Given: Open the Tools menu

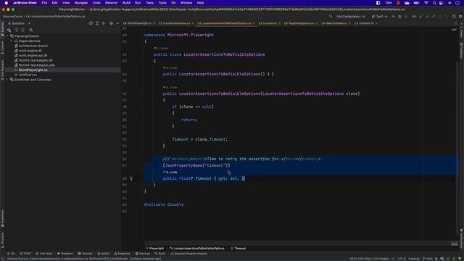Looking at the screenshot, I should click(x=162, y=3).
